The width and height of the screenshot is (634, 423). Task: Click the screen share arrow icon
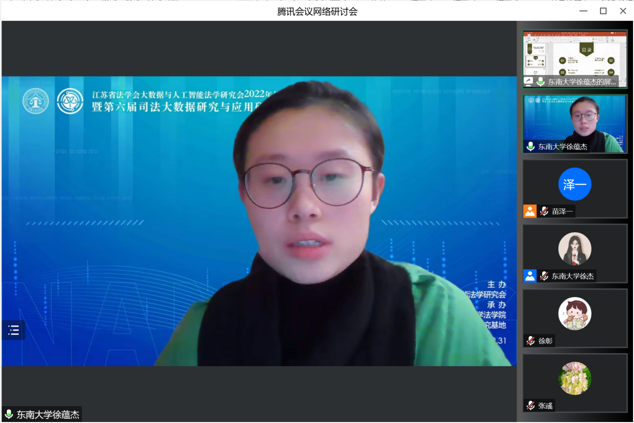pos(528,82)
